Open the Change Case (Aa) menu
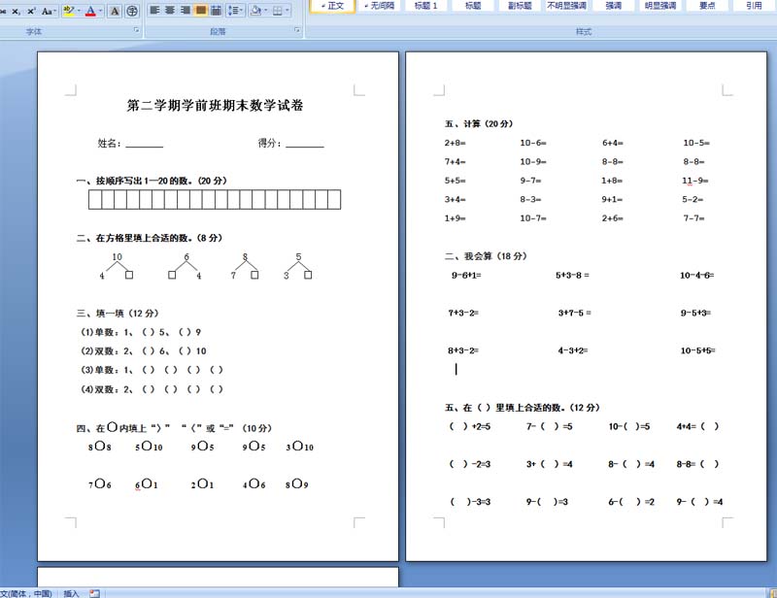 (x=49, y=11)
